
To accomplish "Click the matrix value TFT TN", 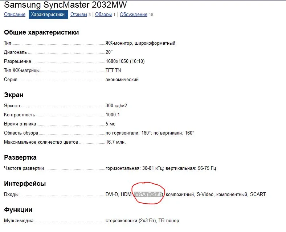I will (x=113, y=70).
